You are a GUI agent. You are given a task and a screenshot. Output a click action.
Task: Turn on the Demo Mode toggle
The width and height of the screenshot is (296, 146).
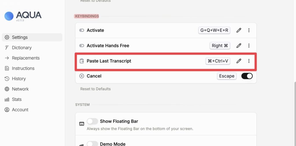pyautogui.click(x=92, y=144)
